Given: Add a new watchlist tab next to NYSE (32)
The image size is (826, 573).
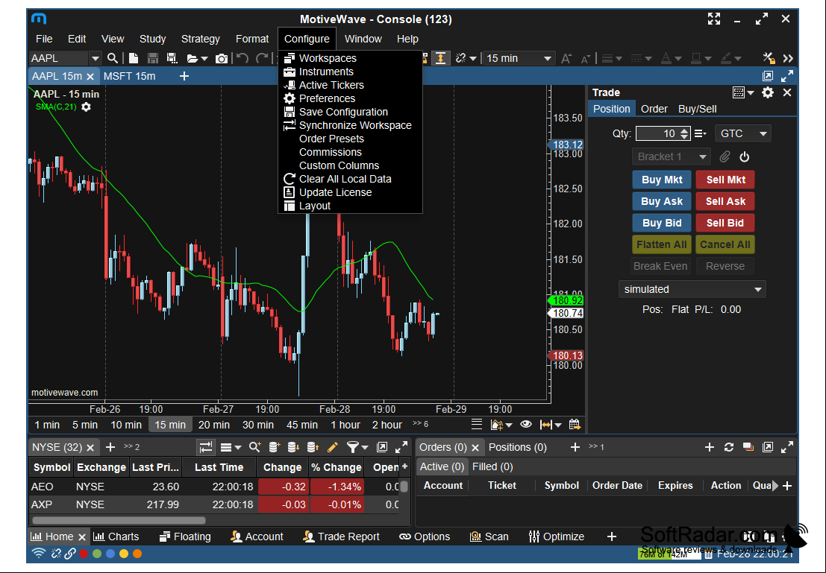Looking at the screenshot, I should (x=110, y=447).
